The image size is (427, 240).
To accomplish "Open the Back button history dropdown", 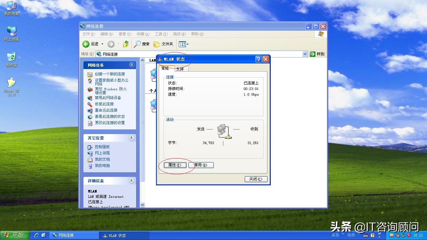I will (102, 44).
